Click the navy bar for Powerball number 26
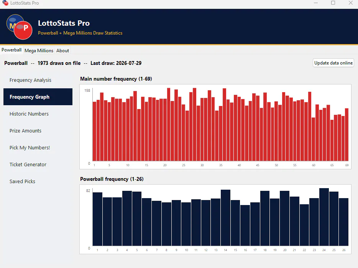Viewport: 358px width, 268px height. (x=343, y=222)
